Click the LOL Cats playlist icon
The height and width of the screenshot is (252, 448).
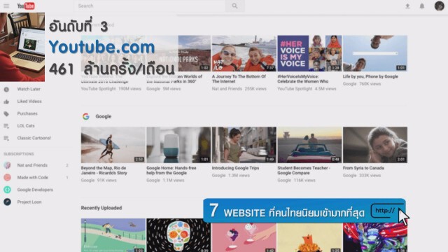[x=6, y=126]
